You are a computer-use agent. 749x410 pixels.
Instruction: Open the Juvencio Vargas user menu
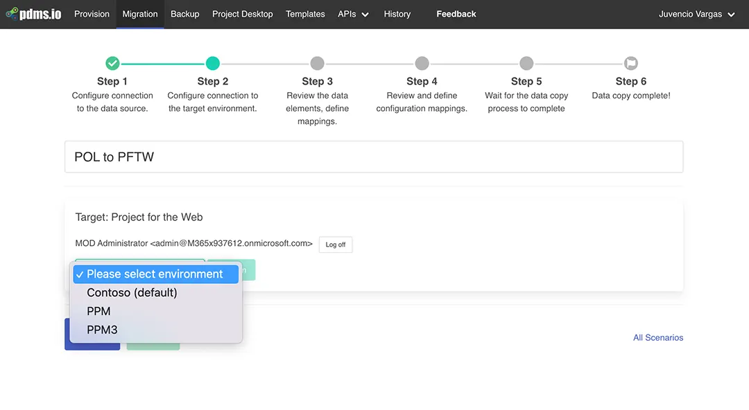[696, 14]
